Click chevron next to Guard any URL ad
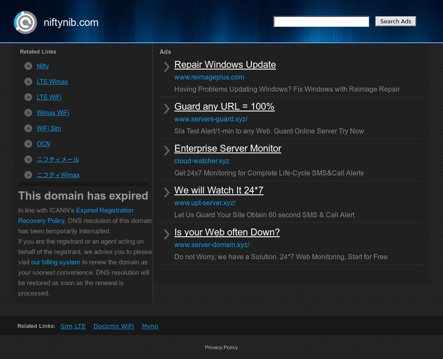Viewport: 443px width, 359px height. (167, 108)
